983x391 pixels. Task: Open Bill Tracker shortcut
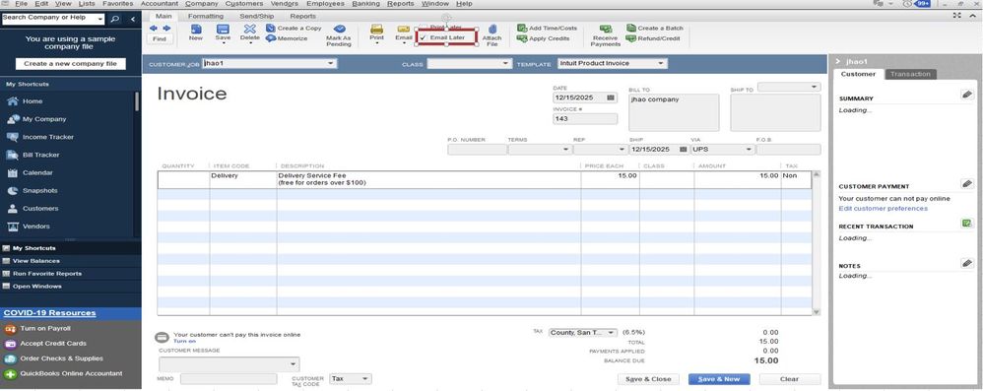[40, 155]
